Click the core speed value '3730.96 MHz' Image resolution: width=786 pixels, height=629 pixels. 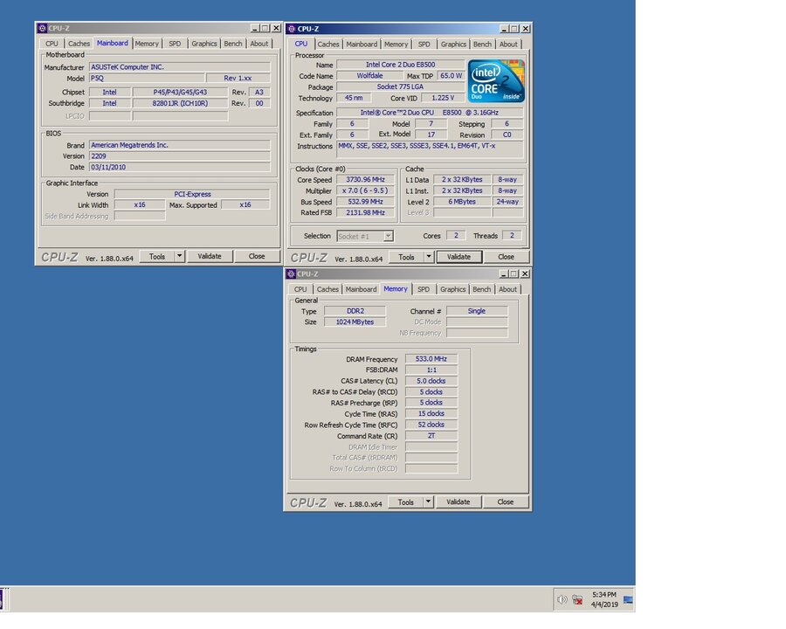click(x=365, y=179)
